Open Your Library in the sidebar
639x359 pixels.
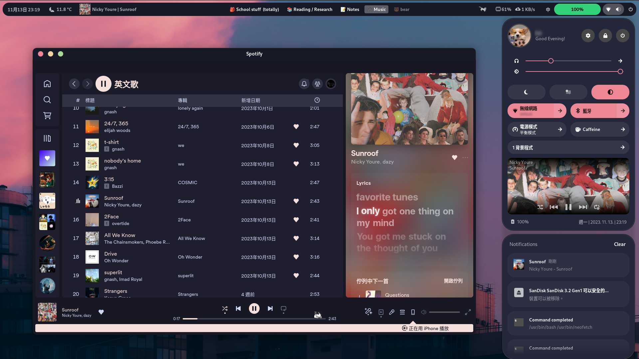[x=47, y=138]
